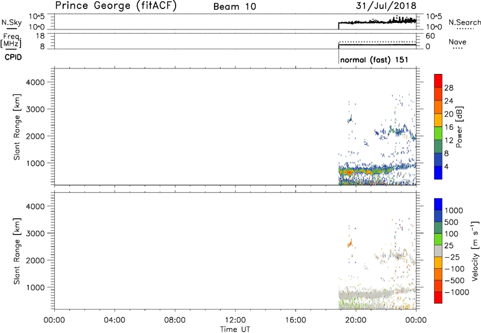Click the '28' Power colorbar tick
Screen dimensions: 481x333
(x=449, y=88)
